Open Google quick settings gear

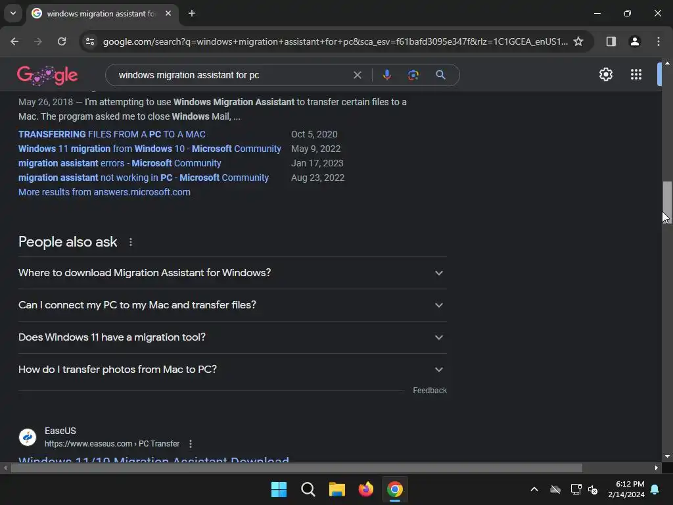pyautogui.click(x=605, y=75)
